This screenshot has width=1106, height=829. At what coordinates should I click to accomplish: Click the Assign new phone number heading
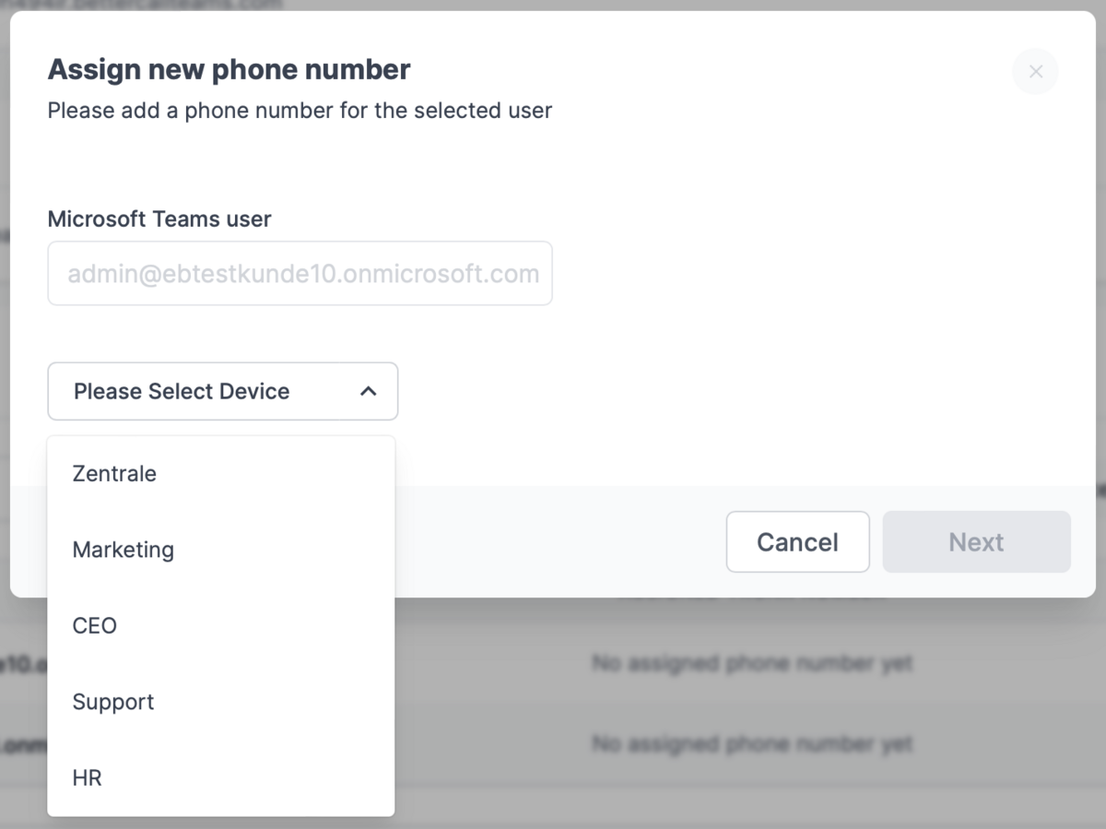(x=229, y=69)
